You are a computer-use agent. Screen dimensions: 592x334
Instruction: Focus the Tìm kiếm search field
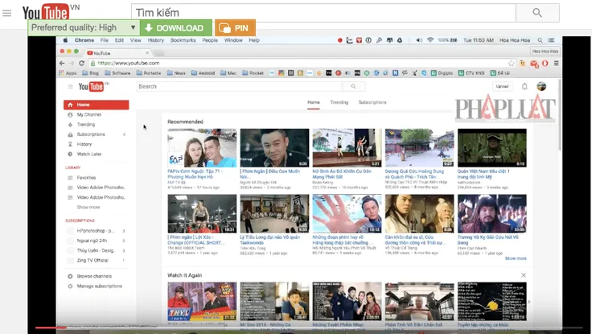click(x=320, y=13)
